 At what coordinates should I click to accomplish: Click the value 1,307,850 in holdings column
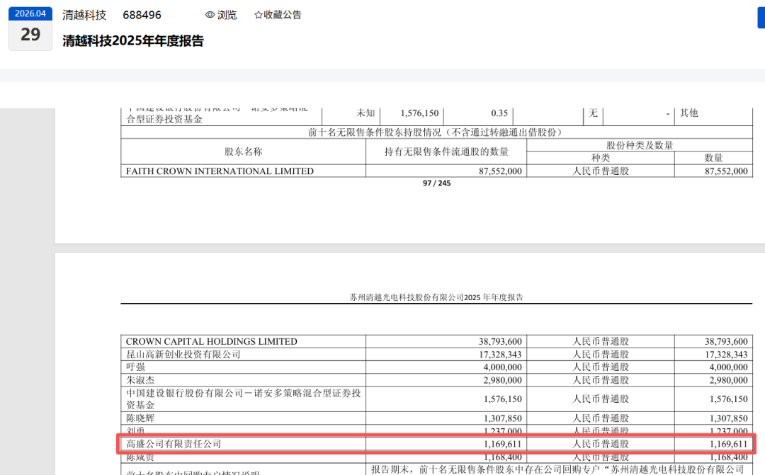[x=502, y=418]
